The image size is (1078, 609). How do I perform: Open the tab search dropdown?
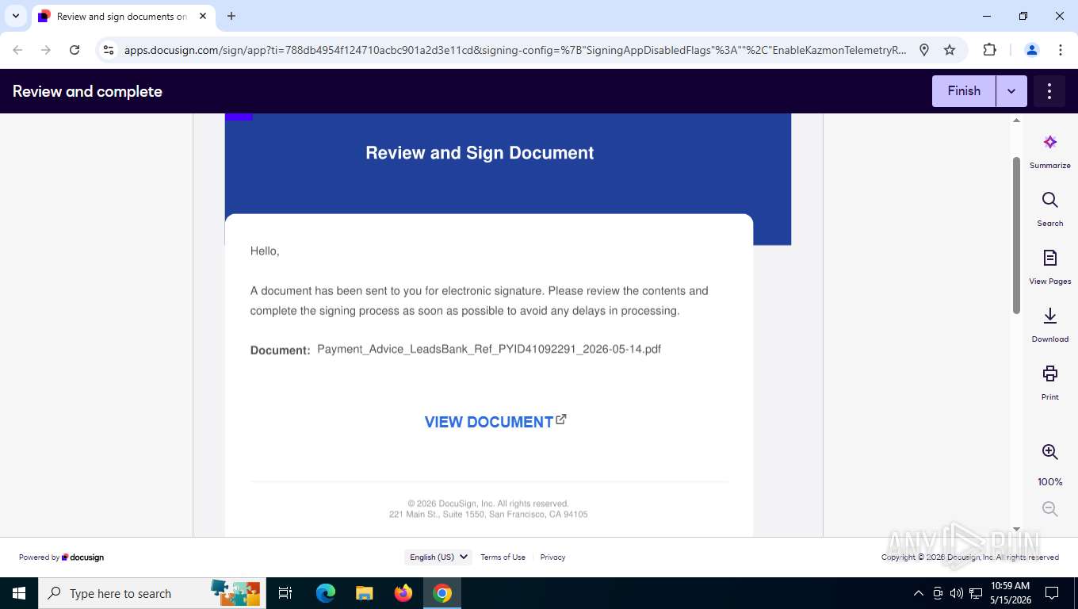[16, 16]
